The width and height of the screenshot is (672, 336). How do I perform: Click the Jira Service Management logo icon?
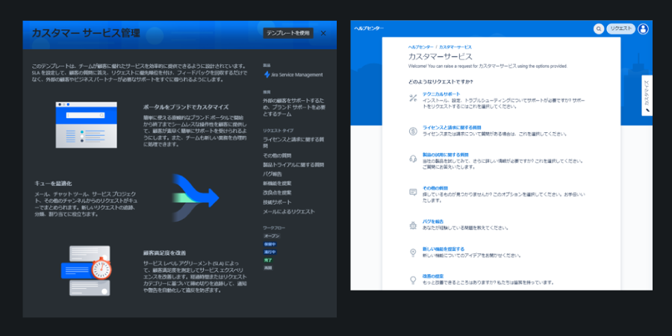267,75
